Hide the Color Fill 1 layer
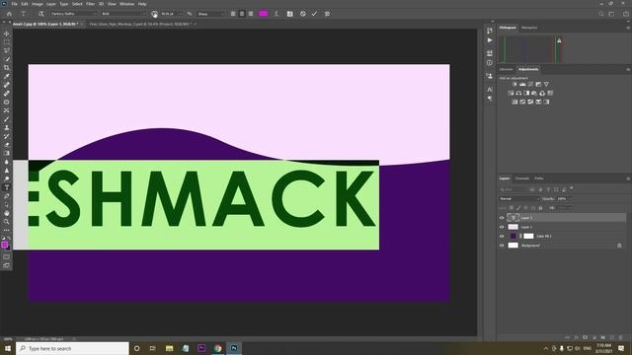This screenshot has width=632, height=355. click(x=502, y=237)
